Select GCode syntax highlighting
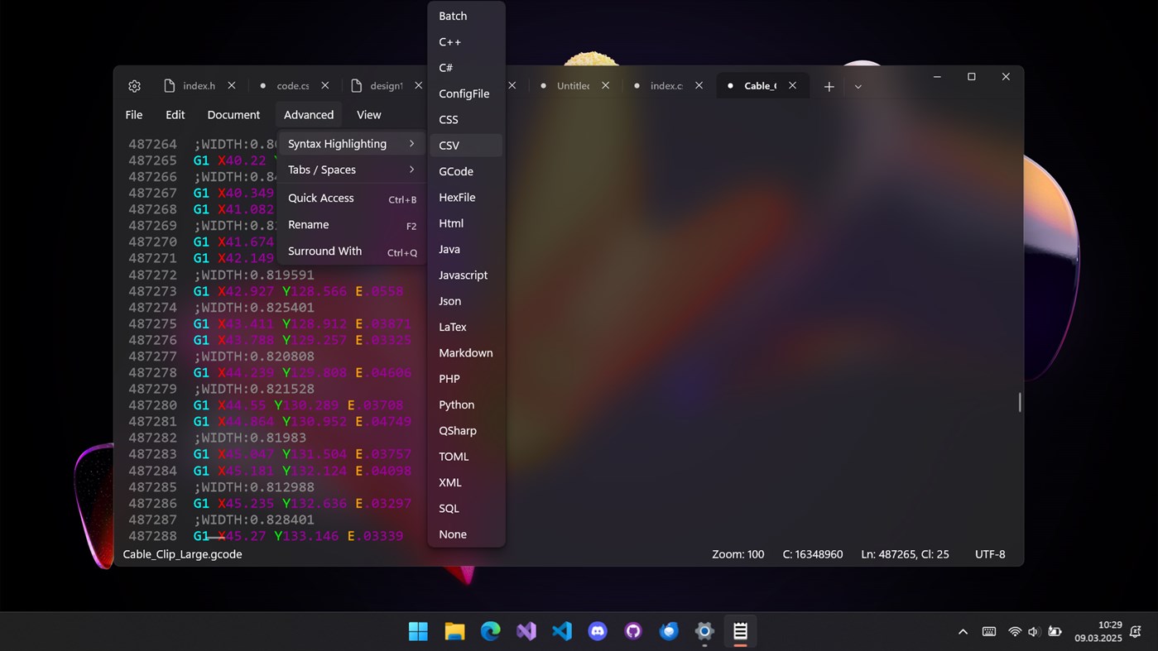Image resolution: width=1158 pixels, height=651 pixels. (466, 171)
